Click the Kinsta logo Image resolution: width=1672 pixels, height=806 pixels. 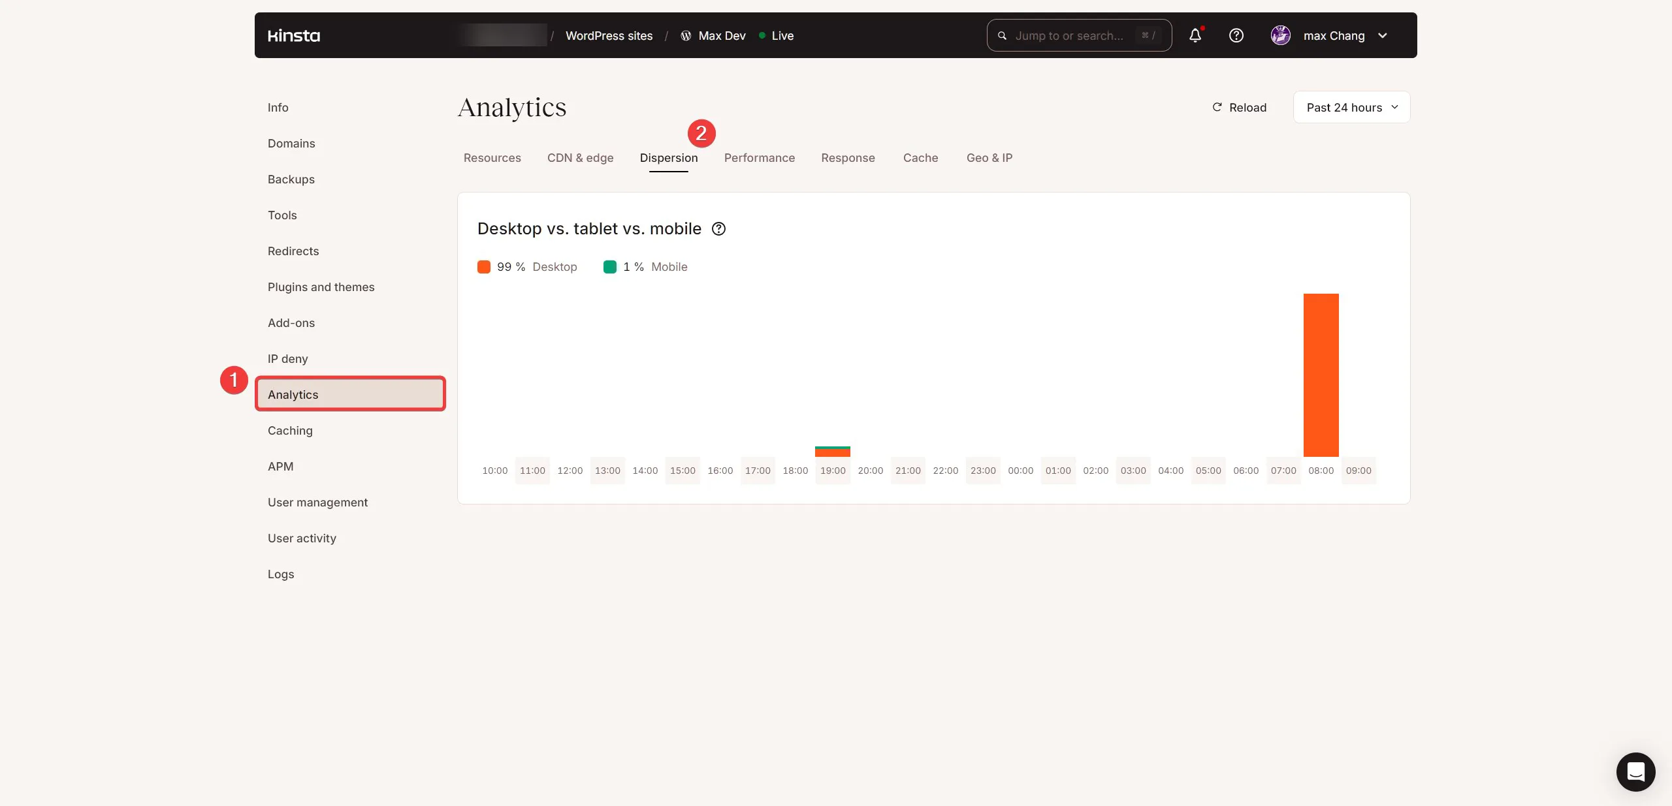294,36
